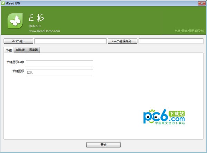Switch to the 制作者 tab
The image size is (207, 153).
[20, 50]
